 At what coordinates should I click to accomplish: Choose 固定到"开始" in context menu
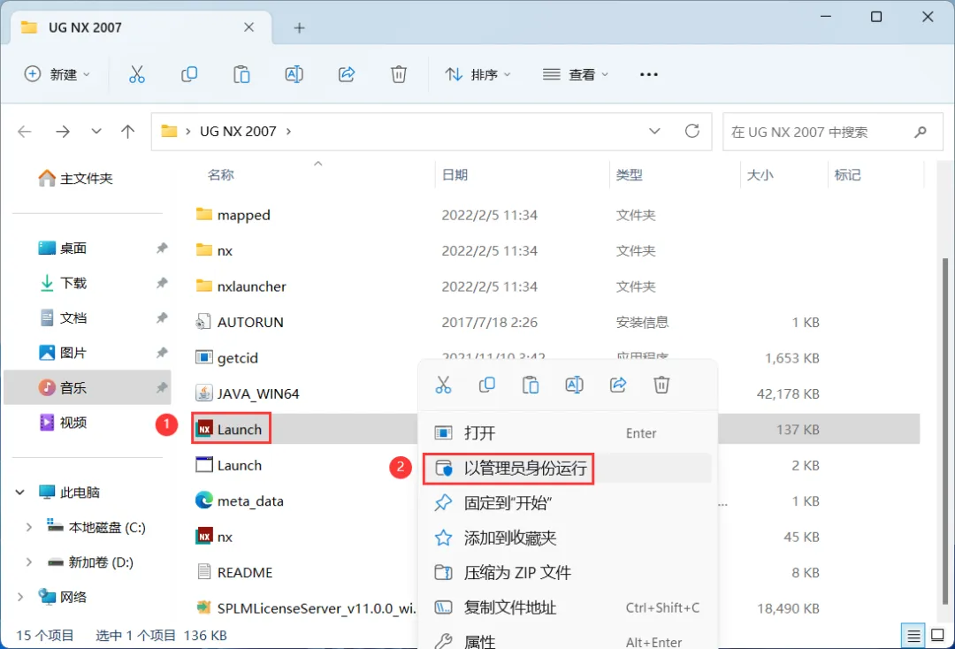pyautogui.click(x=567, y=503)
